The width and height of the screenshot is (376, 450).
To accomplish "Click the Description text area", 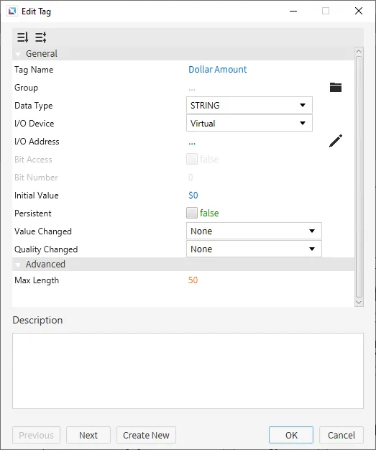I will coord(188,371).
